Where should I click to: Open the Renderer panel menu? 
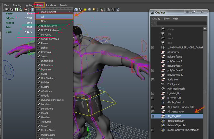coord(51,5)
